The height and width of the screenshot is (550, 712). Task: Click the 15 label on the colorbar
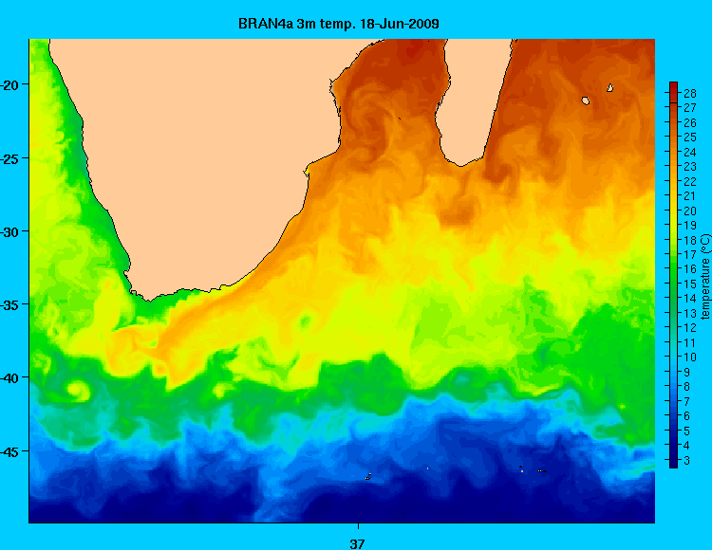tap(690, 284)
